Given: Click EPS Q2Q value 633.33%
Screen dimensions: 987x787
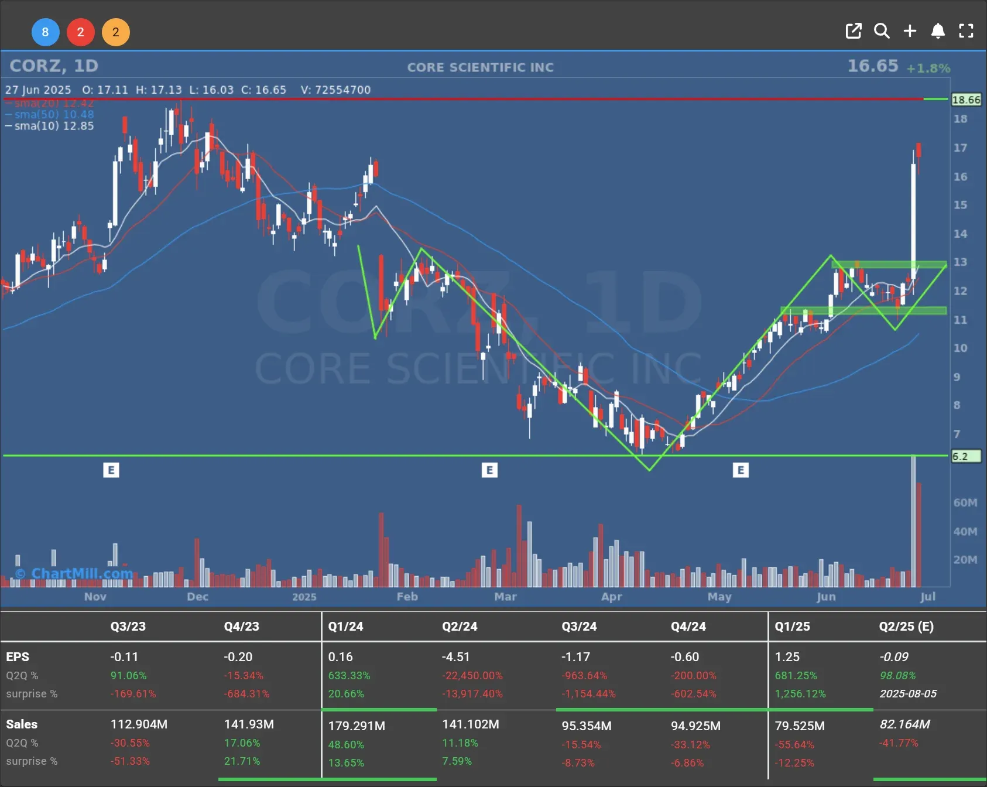Looking at the screenshot, I should pyautogui.click(x=349, y=676).
